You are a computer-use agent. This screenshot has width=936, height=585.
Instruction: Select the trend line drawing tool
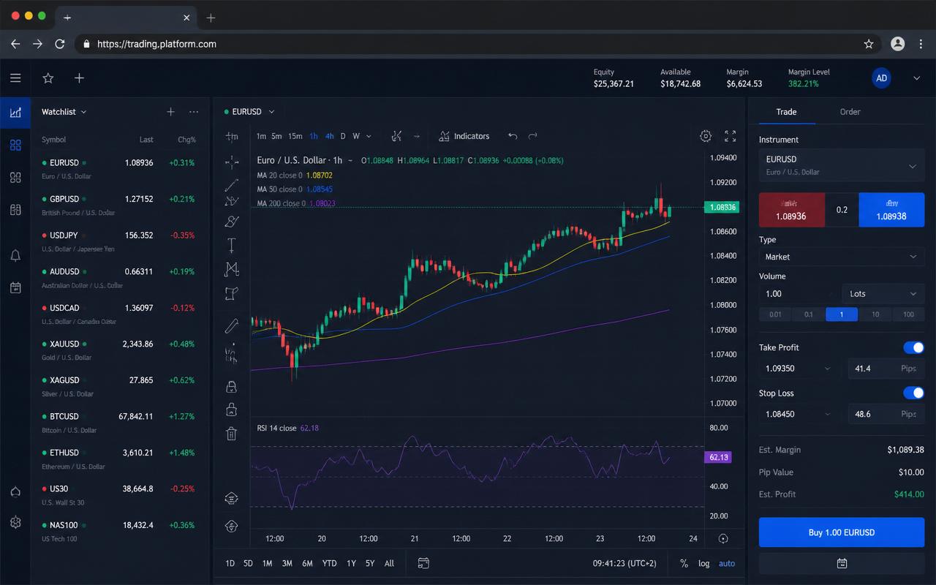(232, 184)
